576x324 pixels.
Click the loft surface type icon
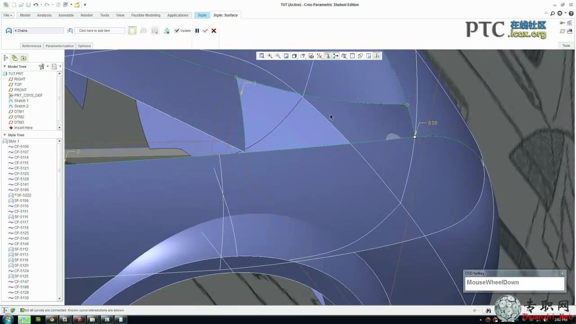[x=144, y=31]
